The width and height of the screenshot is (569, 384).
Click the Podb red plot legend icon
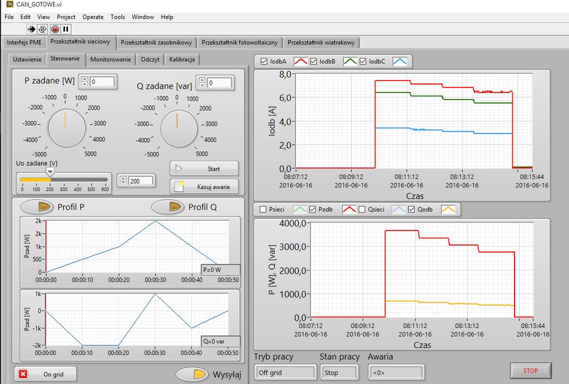(x=349, y=209)
